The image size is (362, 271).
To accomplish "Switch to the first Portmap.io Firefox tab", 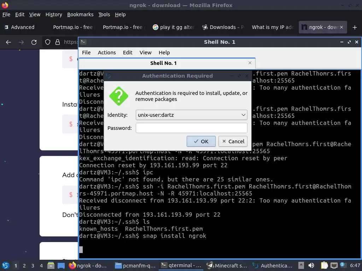I will coord(73,27).
